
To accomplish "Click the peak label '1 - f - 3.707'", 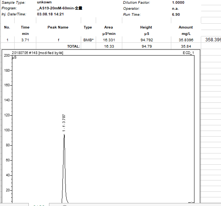I will coord(64,123).
